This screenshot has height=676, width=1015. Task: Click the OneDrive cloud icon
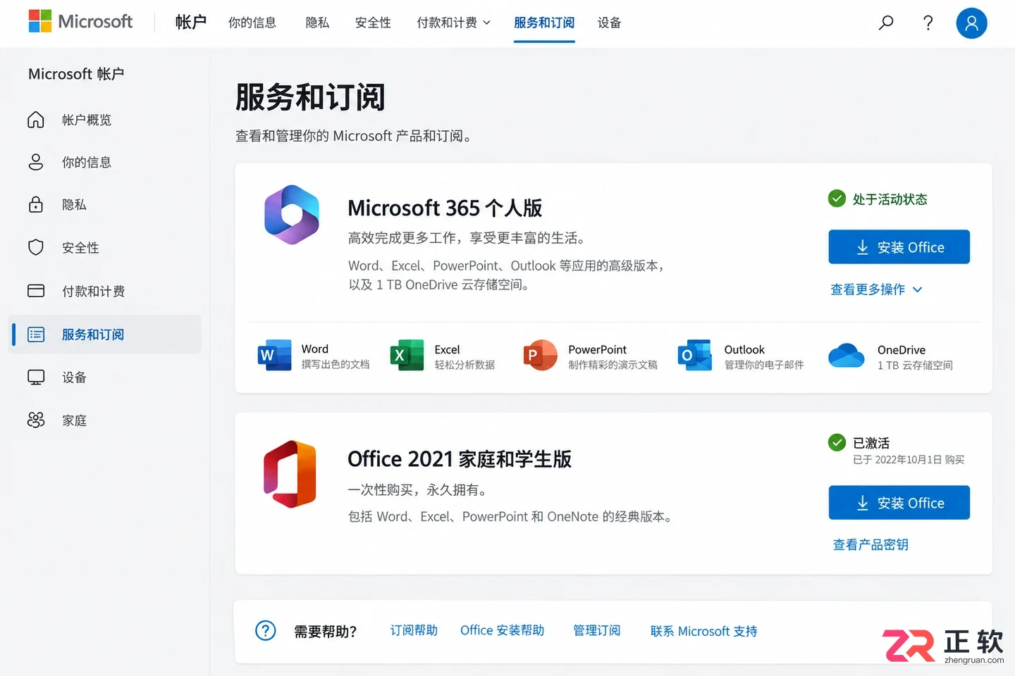(847, 356)
